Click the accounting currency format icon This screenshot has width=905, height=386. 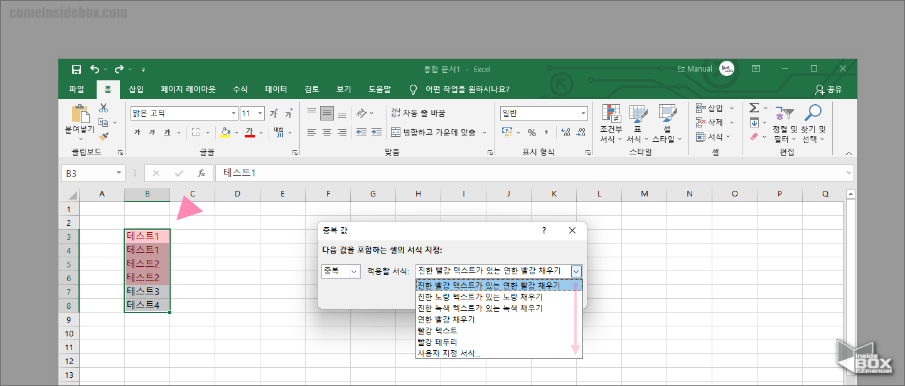pyautogui.click(x=508, y=132)
